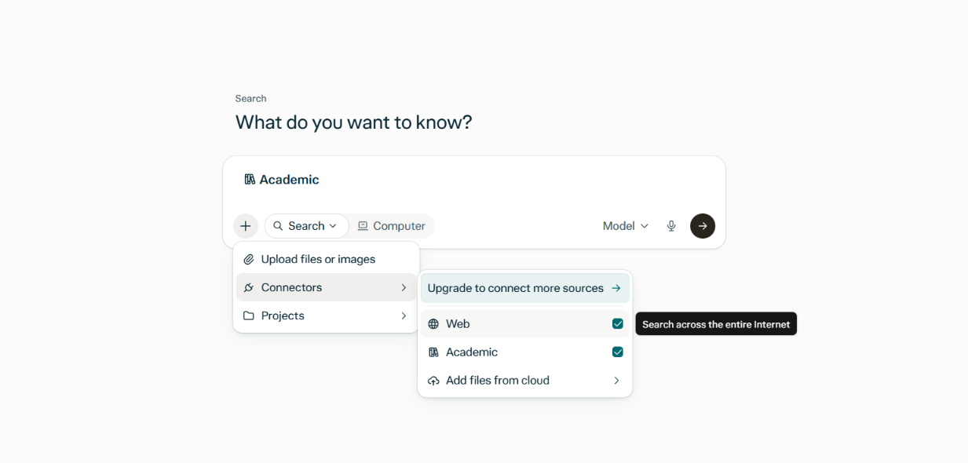968x463 pixels.
Task: Click the books icon in Academic menu row
Action: pos(433,352)
